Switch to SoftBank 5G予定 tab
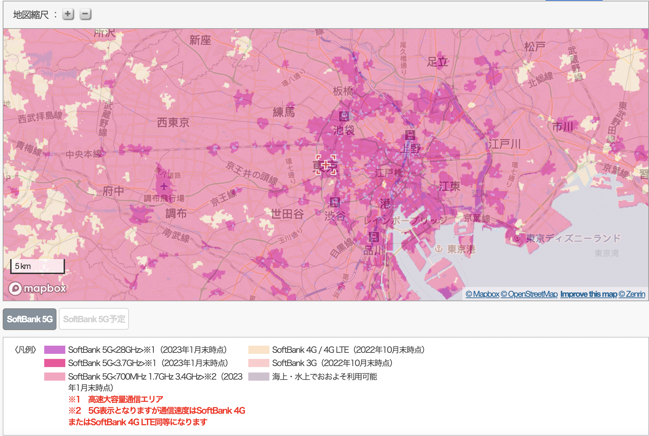 [x=94, y=319]
